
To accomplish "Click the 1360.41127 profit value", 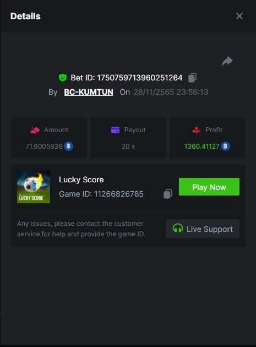I will click(x=201, y=147).
